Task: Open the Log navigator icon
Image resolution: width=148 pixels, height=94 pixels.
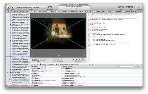Action: coord(27,11)
